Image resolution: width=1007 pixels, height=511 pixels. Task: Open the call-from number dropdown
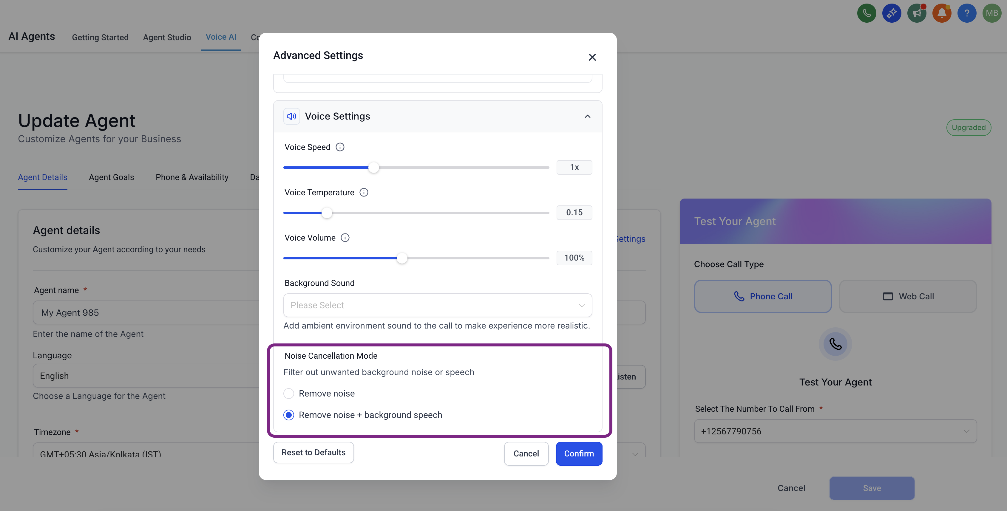click(835, 431)
